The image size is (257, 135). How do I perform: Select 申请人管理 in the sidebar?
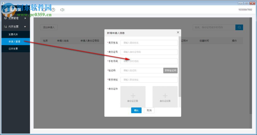pyautogui.click(x=16, y=41)
